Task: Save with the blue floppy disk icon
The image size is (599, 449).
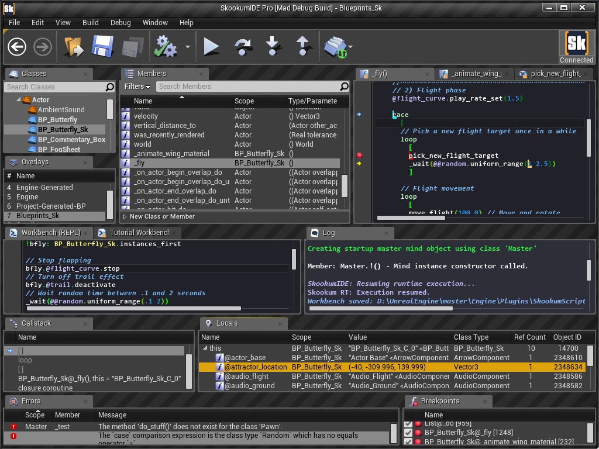Action: tap(103, 47)
